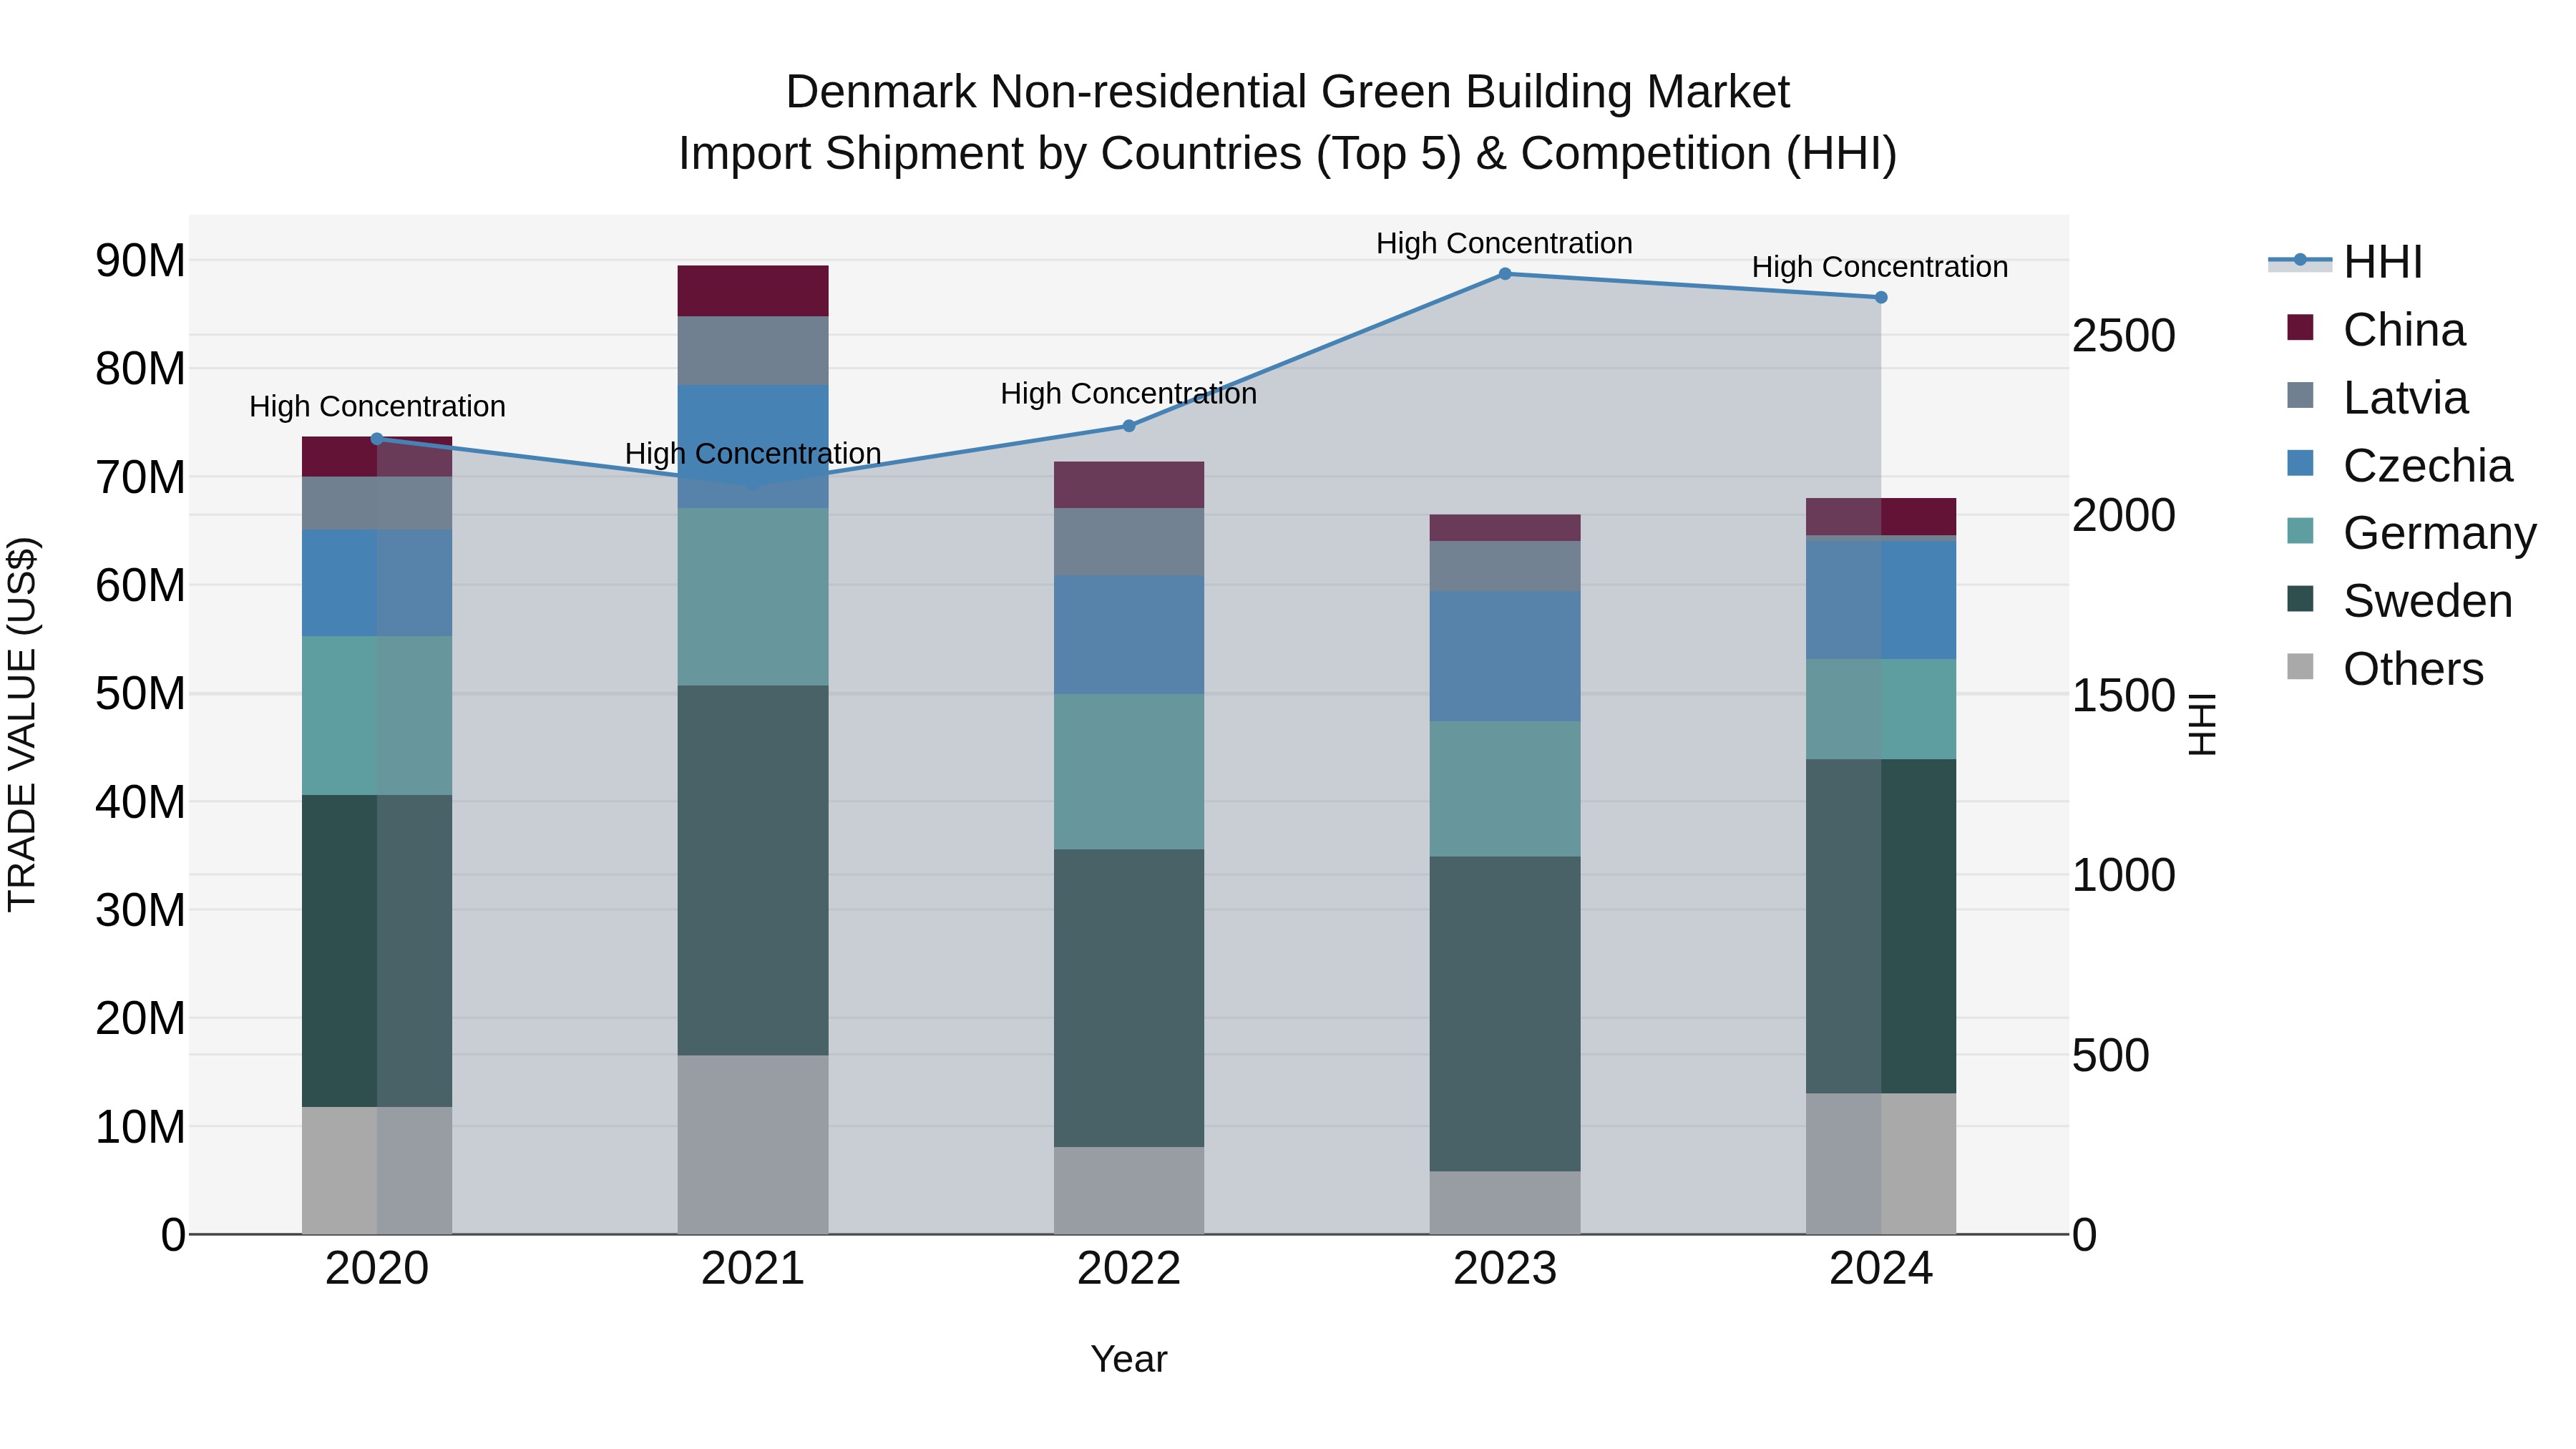Click the Sweden dark green legend swatch

coord(2300,599)
